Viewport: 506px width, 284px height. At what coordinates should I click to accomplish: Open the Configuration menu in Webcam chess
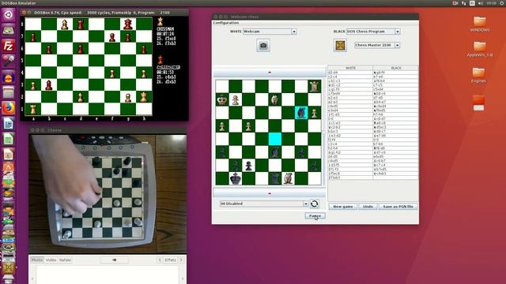click(226, 23)
